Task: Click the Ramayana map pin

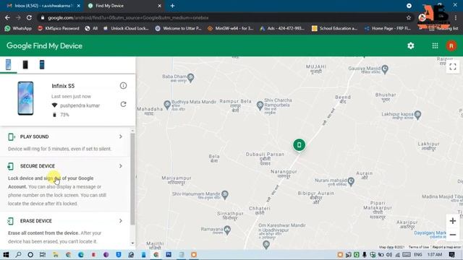Action: 227,230
